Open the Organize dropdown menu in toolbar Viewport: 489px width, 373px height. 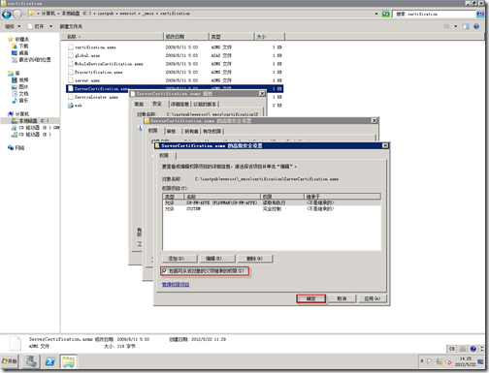13,26
